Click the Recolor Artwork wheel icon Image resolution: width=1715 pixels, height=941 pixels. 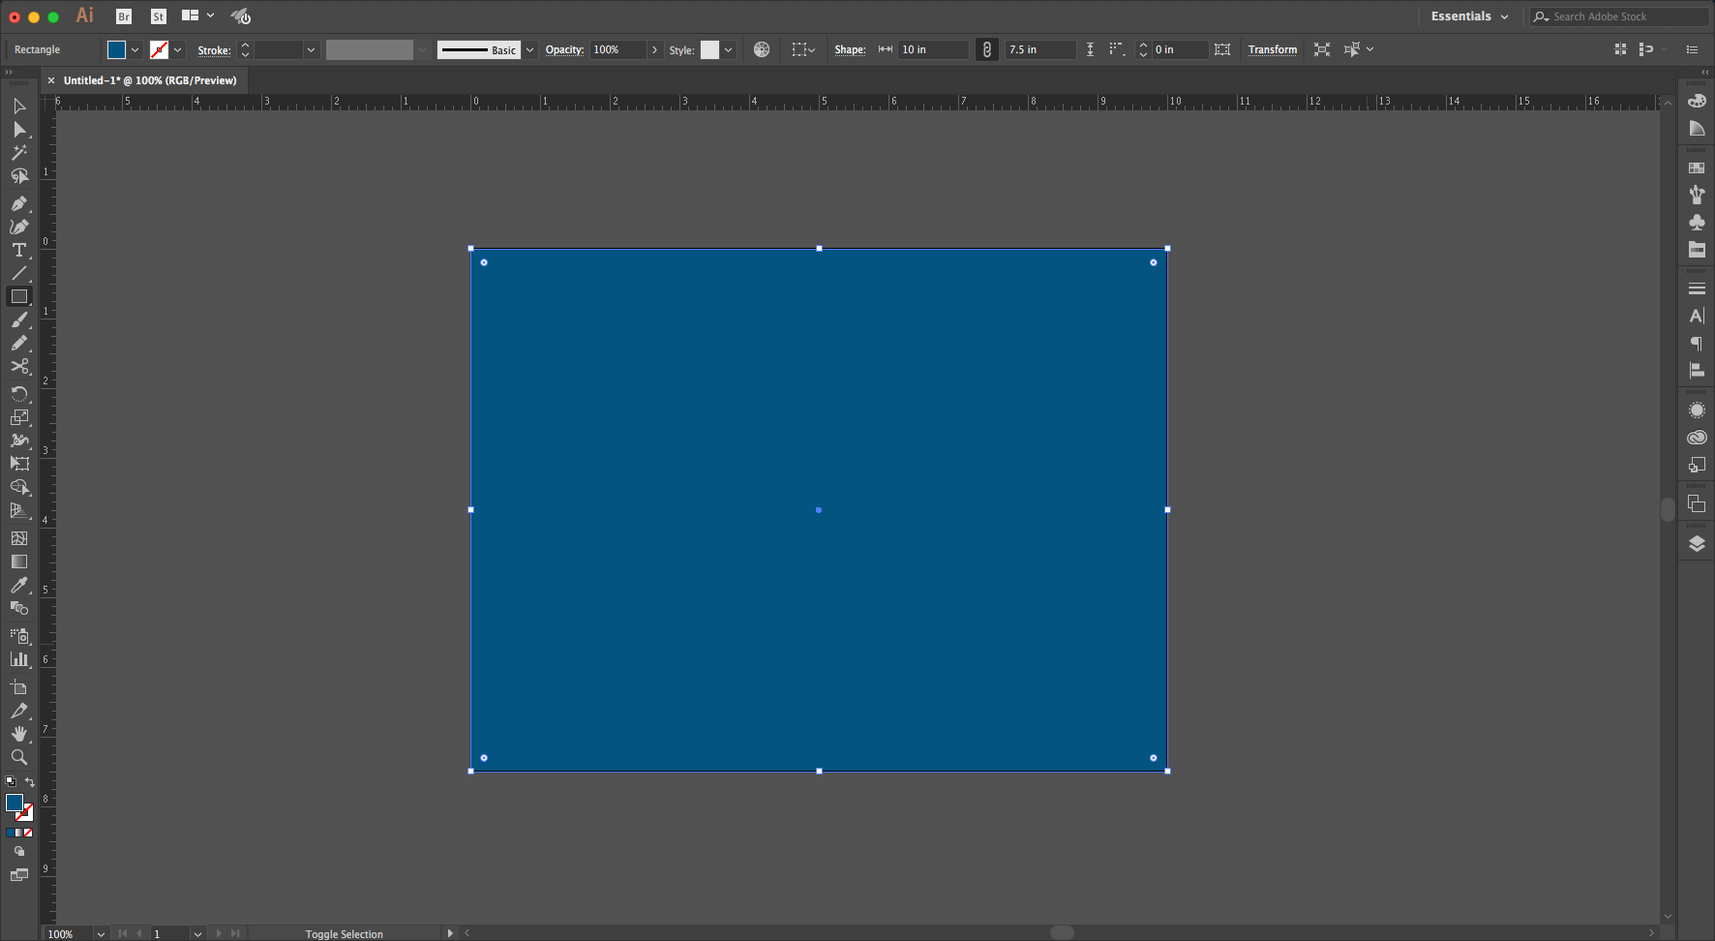(x=762, y=49)
